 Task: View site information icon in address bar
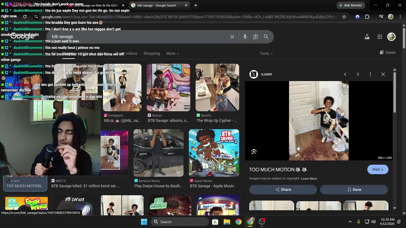pyautogui.click(x=36, y=17)
